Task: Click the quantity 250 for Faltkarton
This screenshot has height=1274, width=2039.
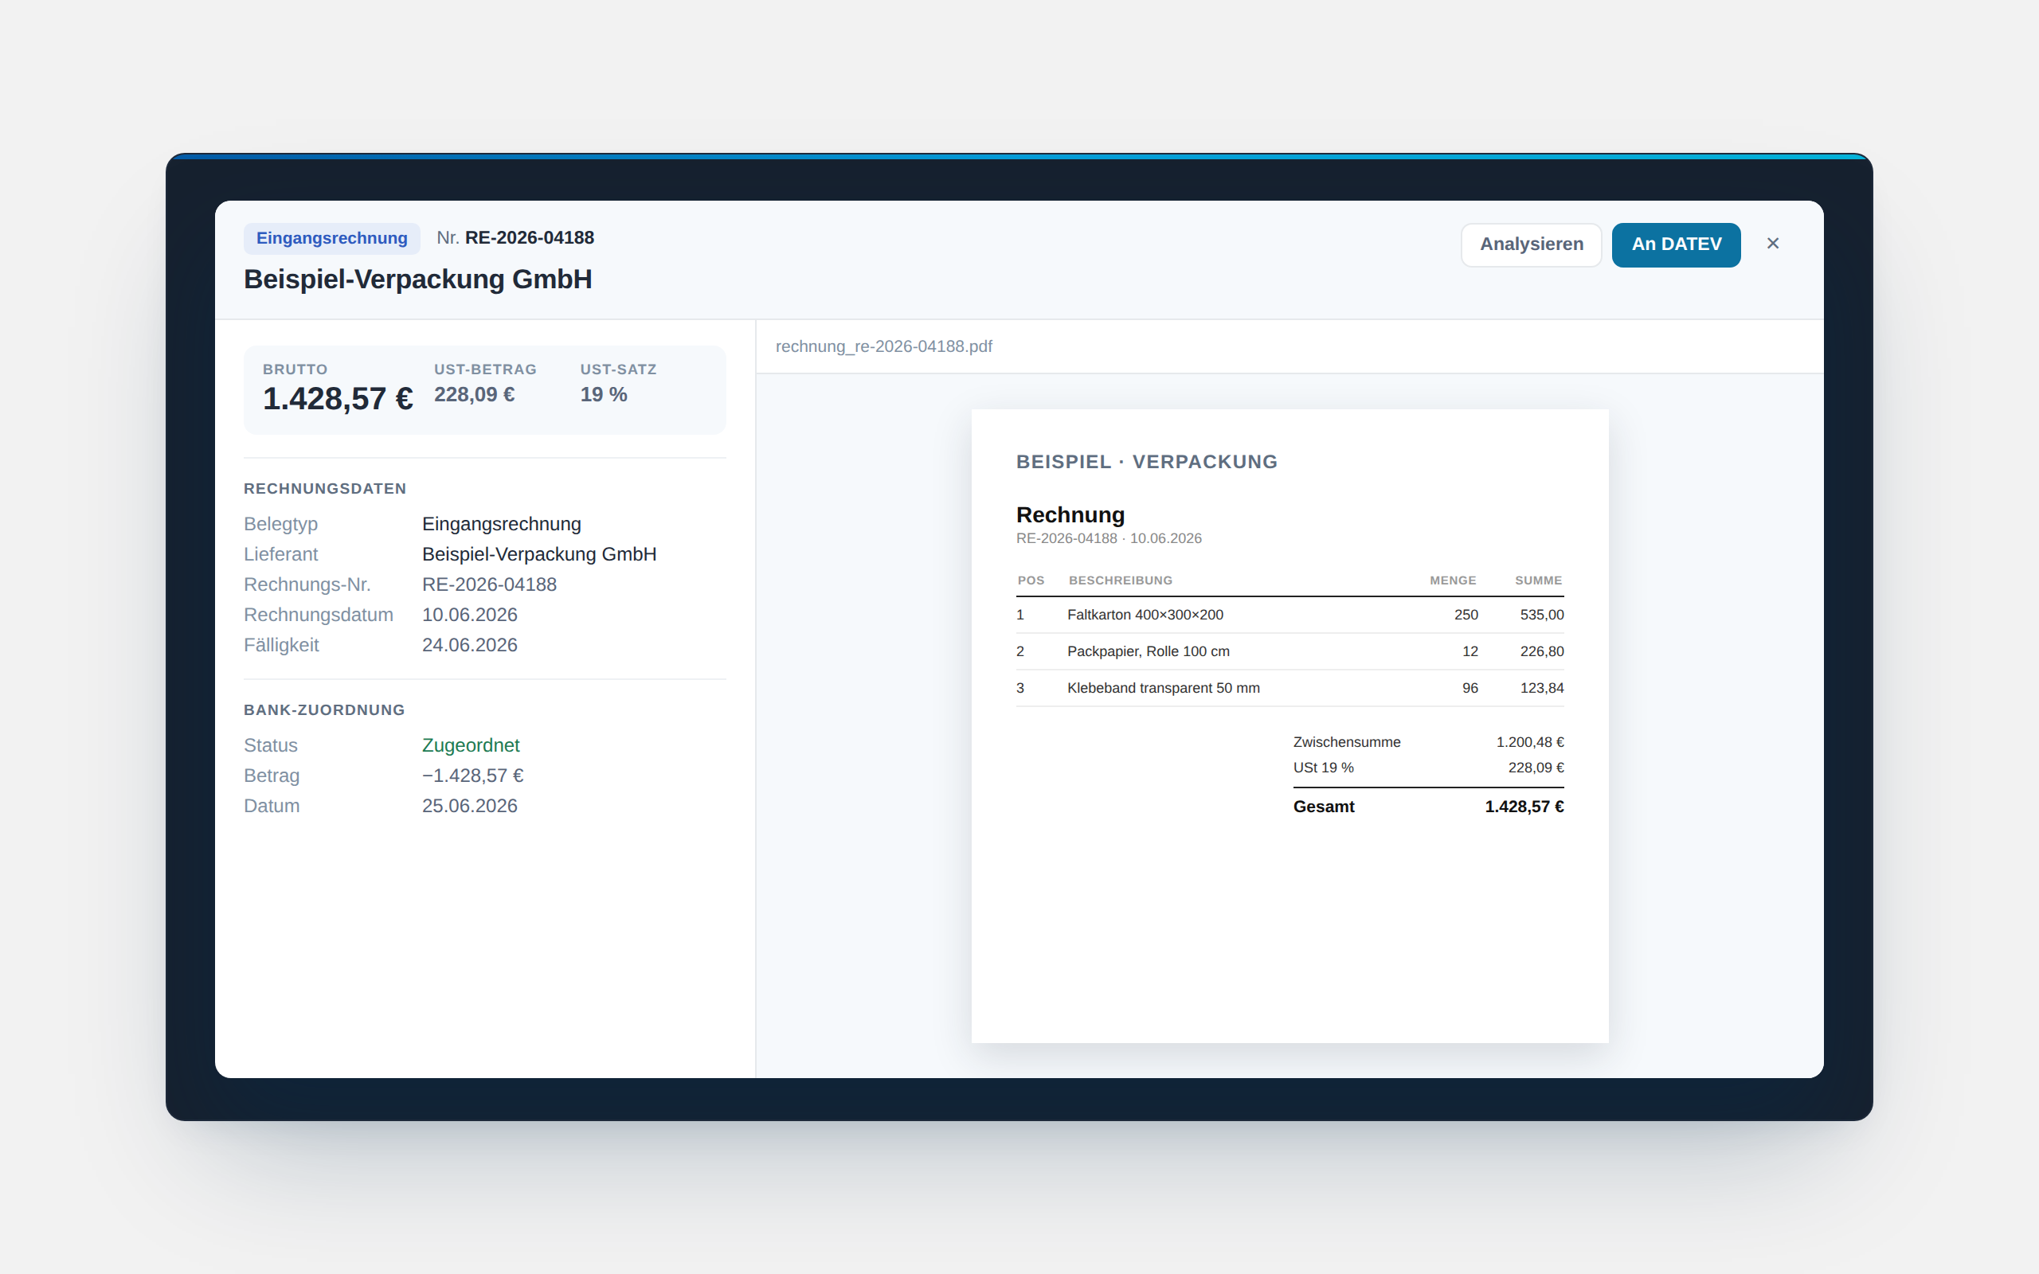Action: pyautogui.click(x=1466, y=615)
